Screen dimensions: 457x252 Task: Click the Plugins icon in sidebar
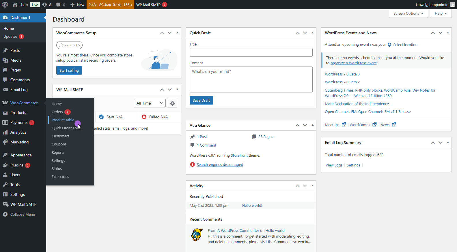[5, 165]
